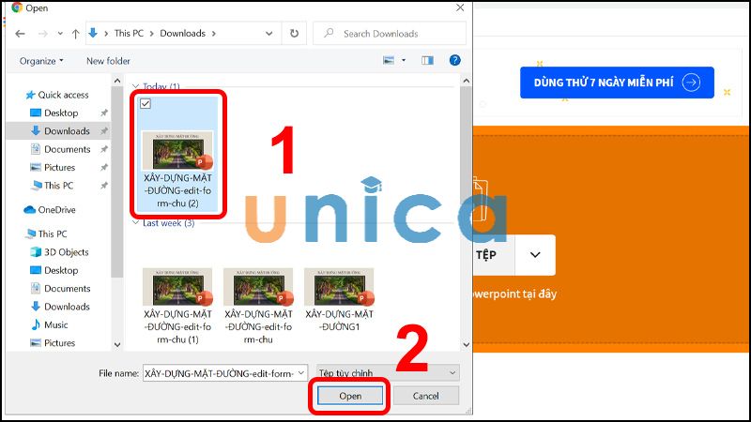
Task: Toggle the preview pane
Action: 427,60
